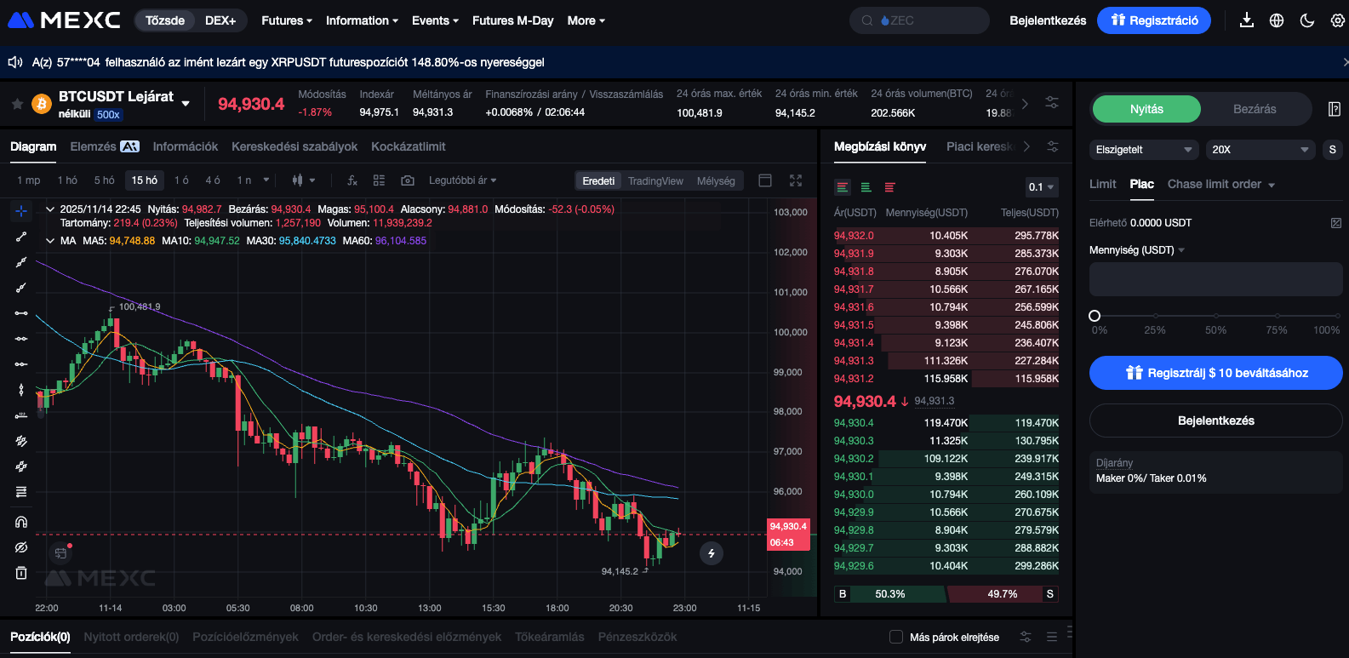Open the 20X leverage dropdown
This screenshot has width=1349, height=658.
point(1260,149)
